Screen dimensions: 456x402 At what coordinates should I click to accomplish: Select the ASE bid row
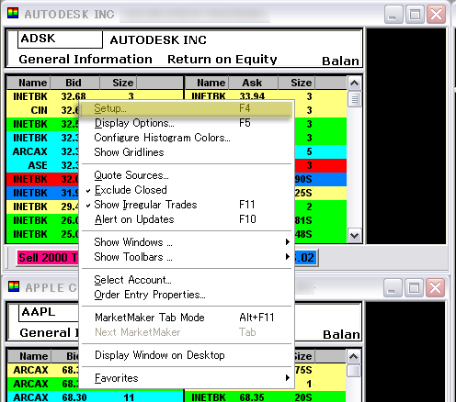tap(43, 165)
